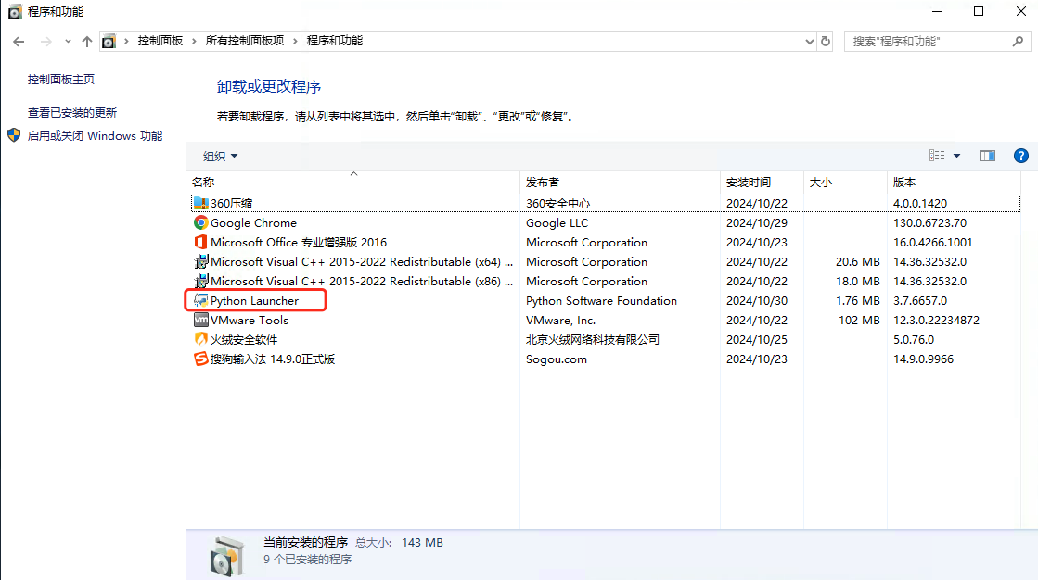The height and width of the screenshot is (580, 1038).
Task: Click publisher Python Software Foundation
Action: [x=601, y=300]
